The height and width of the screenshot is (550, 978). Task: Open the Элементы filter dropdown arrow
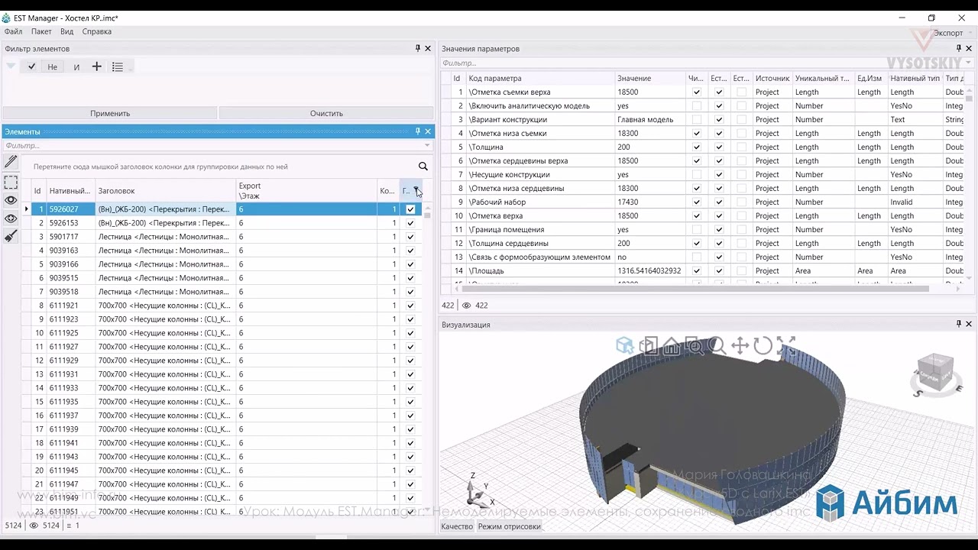tap(428, 145)
